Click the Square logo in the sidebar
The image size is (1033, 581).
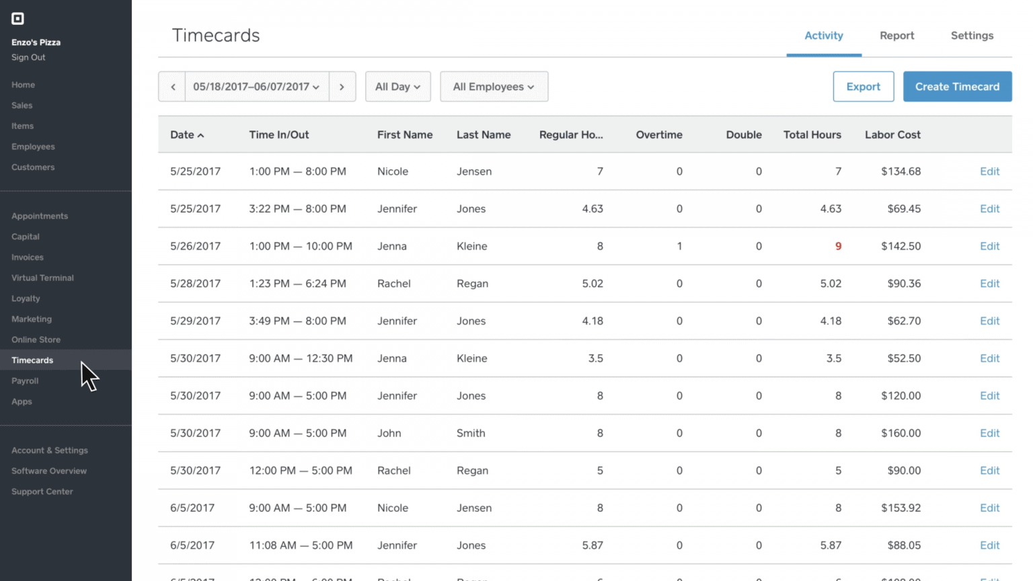pos(17,18)
